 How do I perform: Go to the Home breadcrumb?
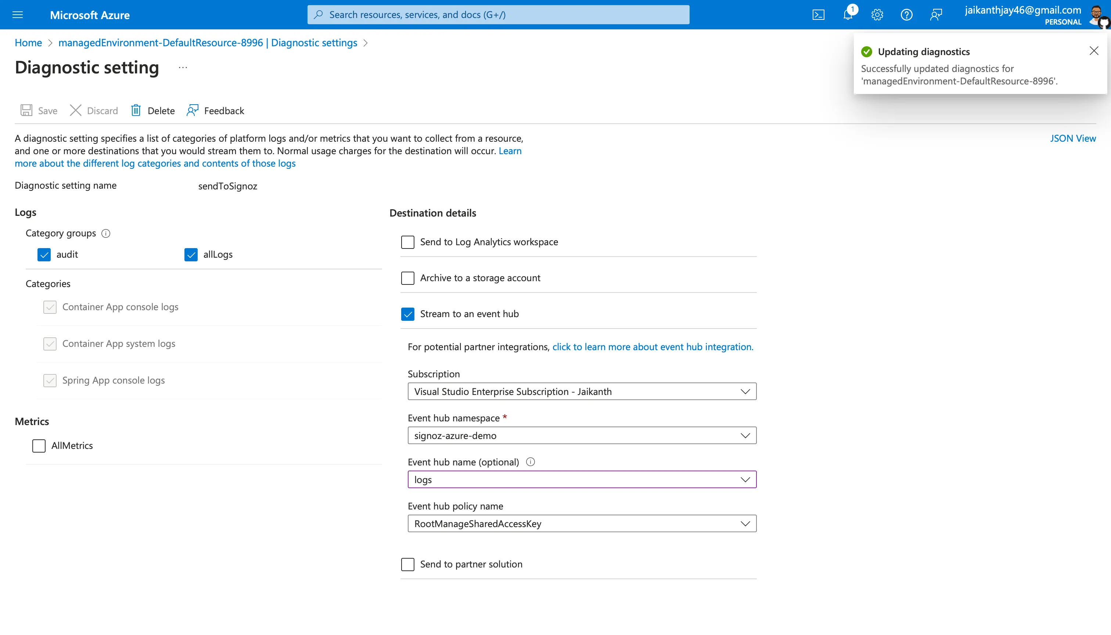[28, 43]
